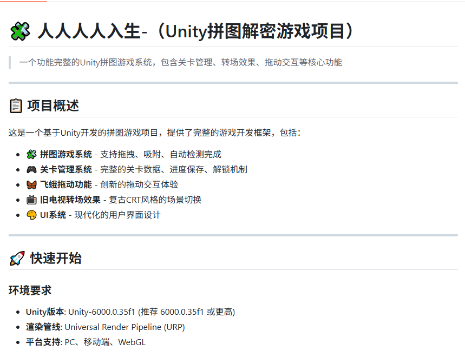Click the text Universal Render Pipeline (URP)

coord(125,327)
